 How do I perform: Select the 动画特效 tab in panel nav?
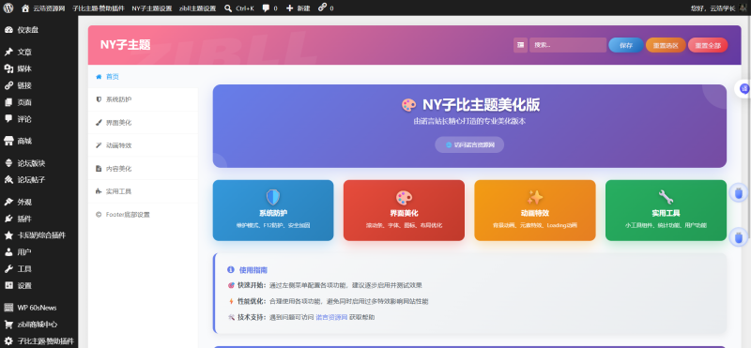coord(143,145)
